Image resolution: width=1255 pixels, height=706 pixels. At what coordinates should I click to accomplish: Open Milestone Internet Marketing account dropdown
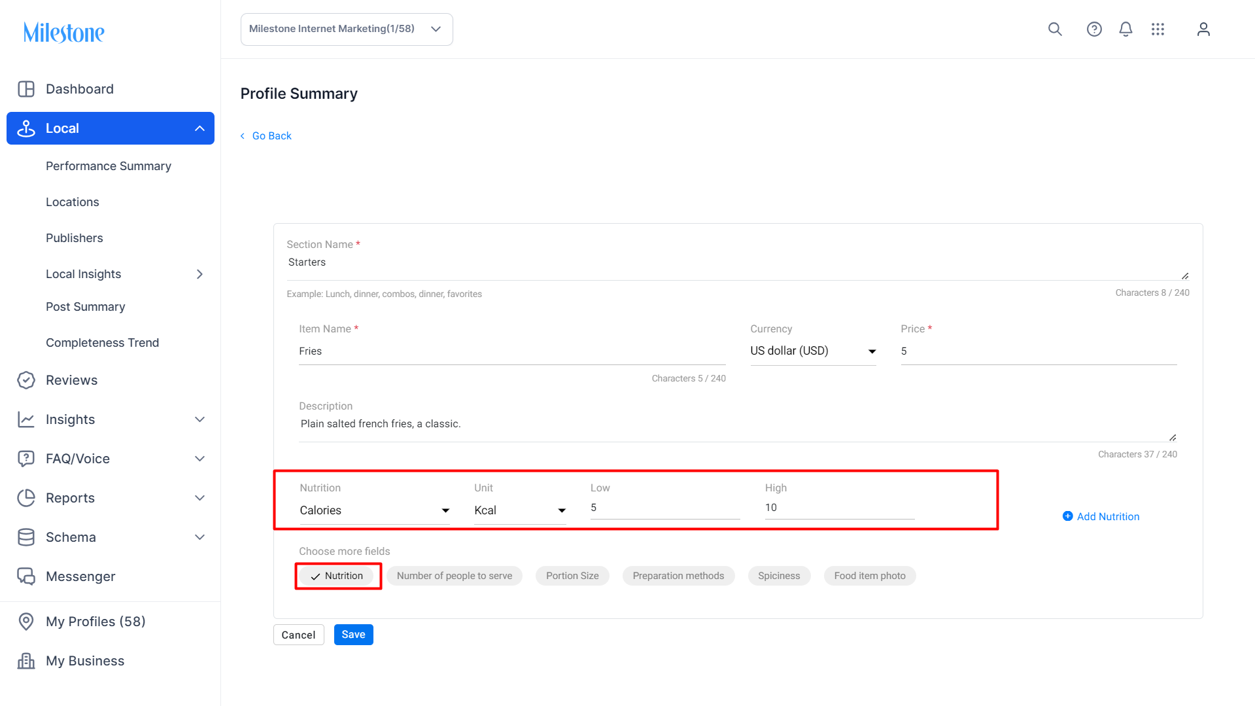click(x=347, y=29)
